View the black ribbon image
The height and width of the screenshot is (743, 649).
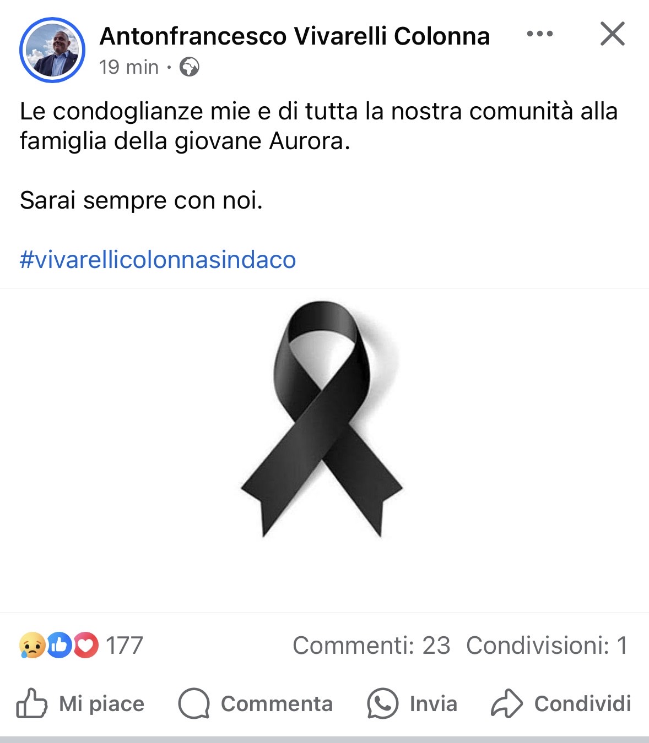pos(324,450)
